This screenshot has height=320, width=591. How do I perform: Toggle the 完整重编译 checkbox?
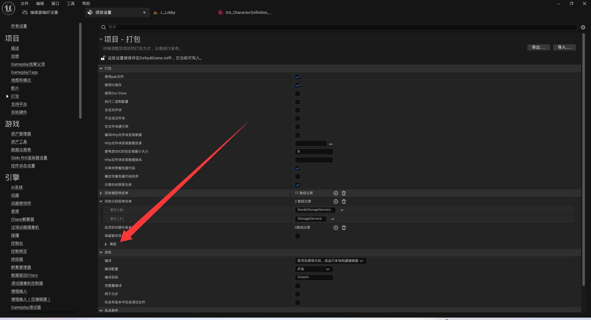point(297,286)
